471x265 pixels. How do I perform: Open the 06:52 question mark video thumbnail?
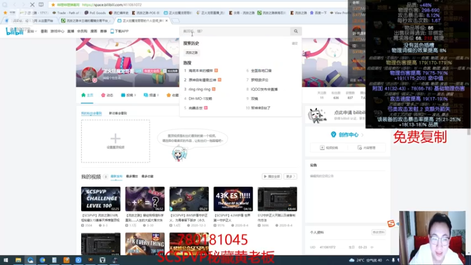point(145,199)
